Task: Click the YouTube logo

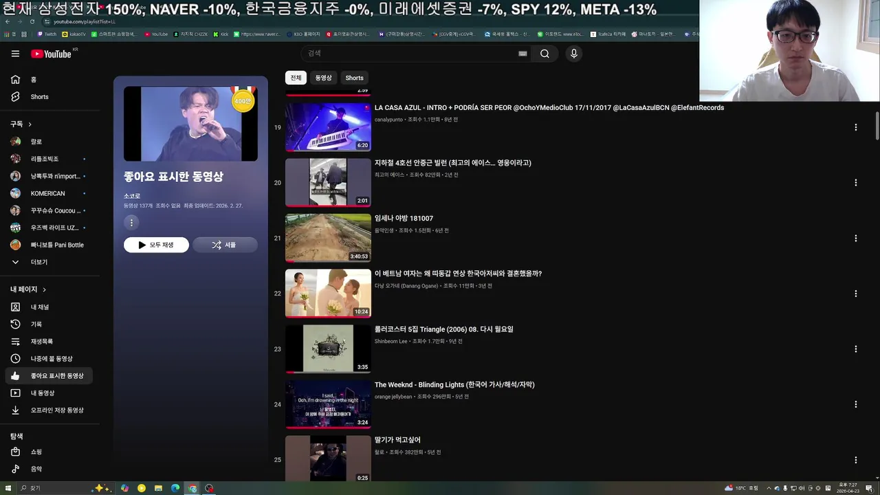Action: click(52, 54)
